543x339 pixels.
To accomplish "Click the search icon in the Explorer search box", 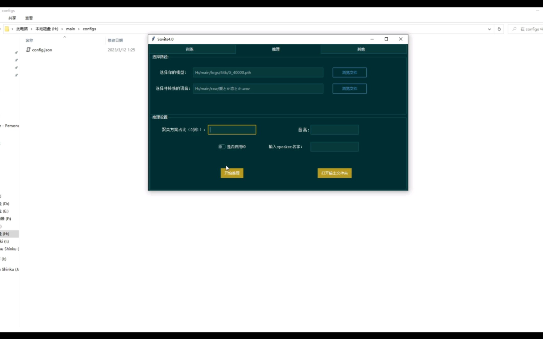I will [513, 29].
